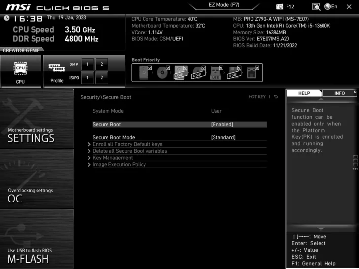
Task: Switch to the INFO tab
Action: 339,93
